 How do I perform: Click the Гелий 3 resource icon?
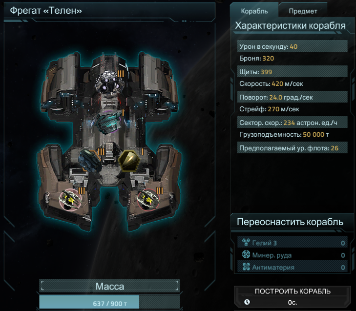coord(246,243)
